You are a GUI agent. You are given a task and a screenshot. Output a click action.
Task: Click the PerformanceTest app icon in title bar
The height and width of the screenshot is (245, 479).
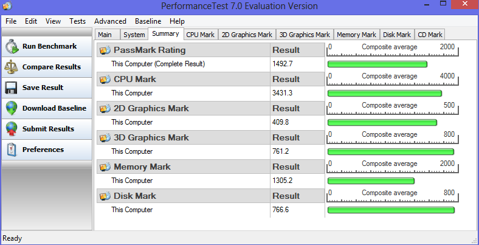8,5
